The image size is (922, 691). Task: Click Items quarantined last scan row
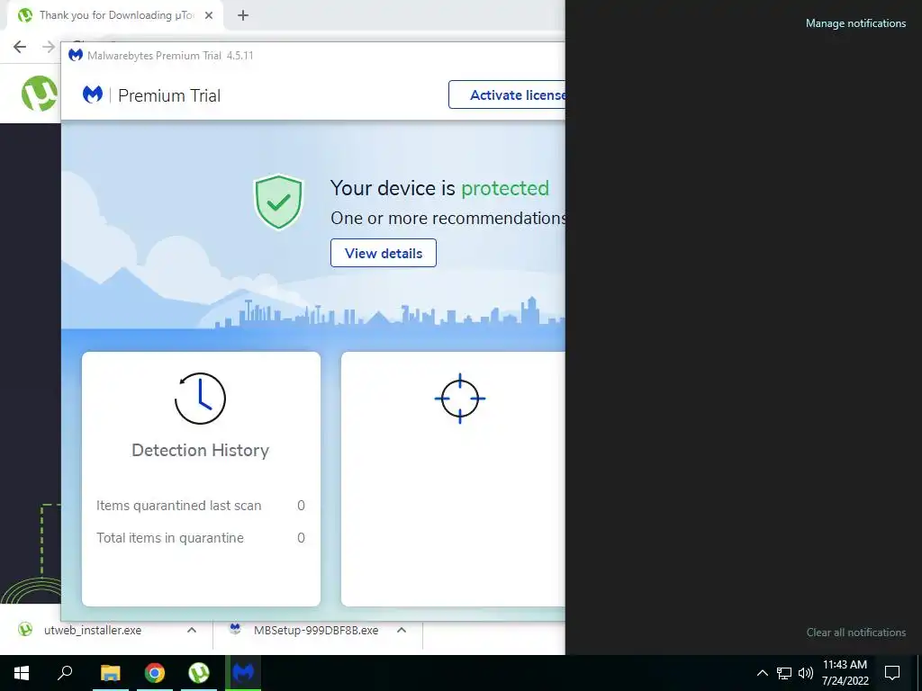(201, 506)
